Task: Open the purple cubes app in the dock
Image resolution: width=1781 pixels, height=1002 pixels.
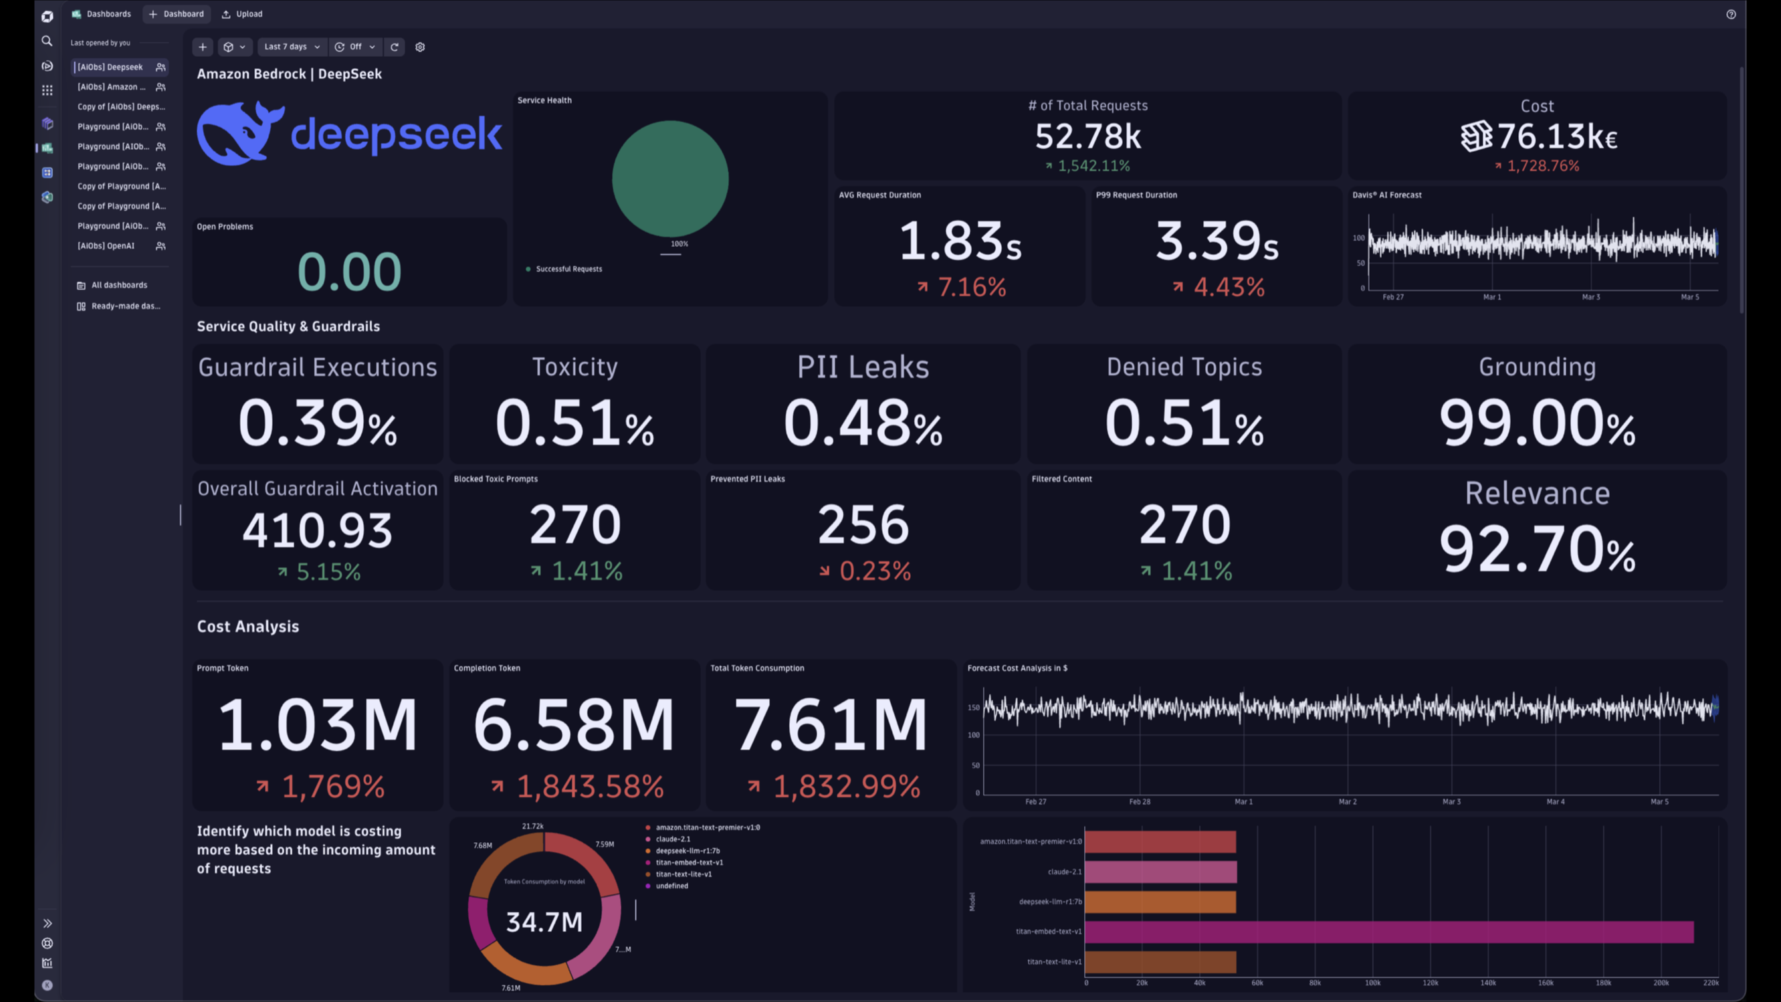Action: tap(47, 124)
